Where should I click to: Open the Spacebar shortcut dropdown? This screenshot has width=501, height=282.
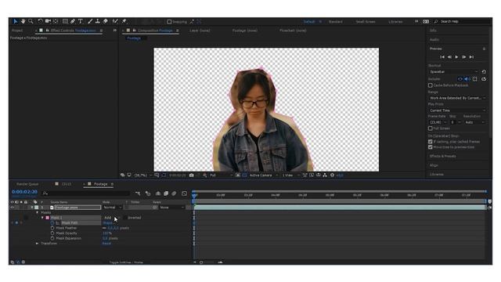pyautogui.click(x=453, y=71)
